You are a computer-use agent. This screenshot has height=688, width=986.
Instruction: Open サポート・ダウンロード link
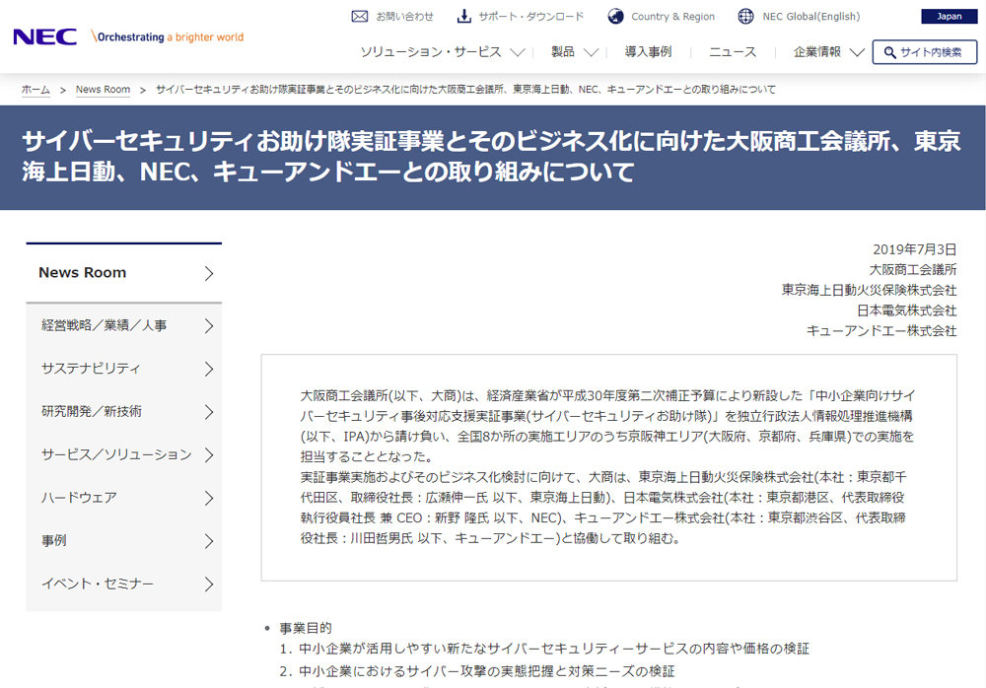click(531, 17)
